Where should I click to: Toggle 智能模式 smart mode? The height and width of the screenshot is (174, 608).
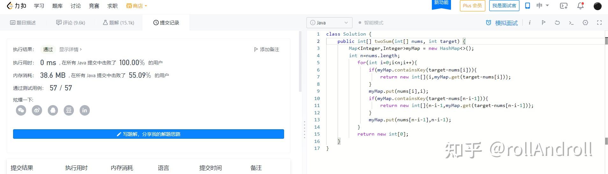click(x=371, y=23)
